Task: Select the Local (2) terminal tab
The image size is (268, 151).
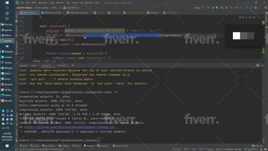Action: click(x=61, y=65)
